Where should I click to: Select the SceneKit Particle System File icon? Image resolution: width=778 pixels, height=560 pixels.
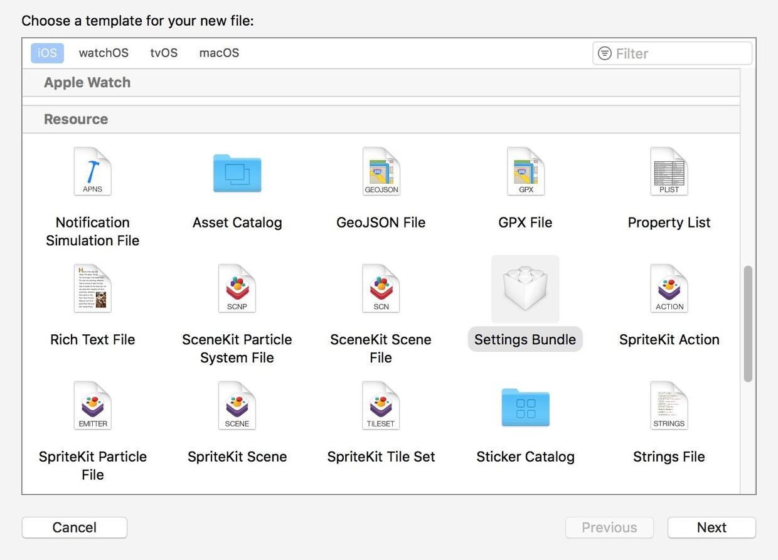tap(237, 288)
